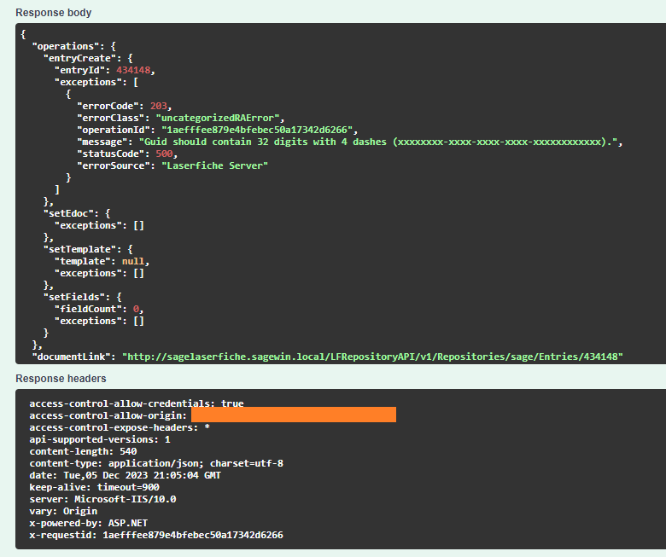The width and height of the screenshot is (666, 557).
Task: Click the x-requestid header line
Action: pos(155,535)
